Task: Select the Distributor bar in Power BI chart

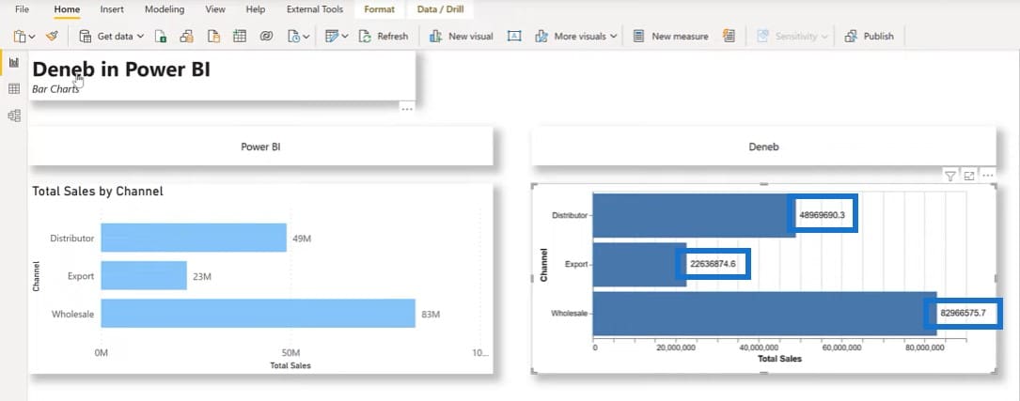Action: [x=194, y=238]
